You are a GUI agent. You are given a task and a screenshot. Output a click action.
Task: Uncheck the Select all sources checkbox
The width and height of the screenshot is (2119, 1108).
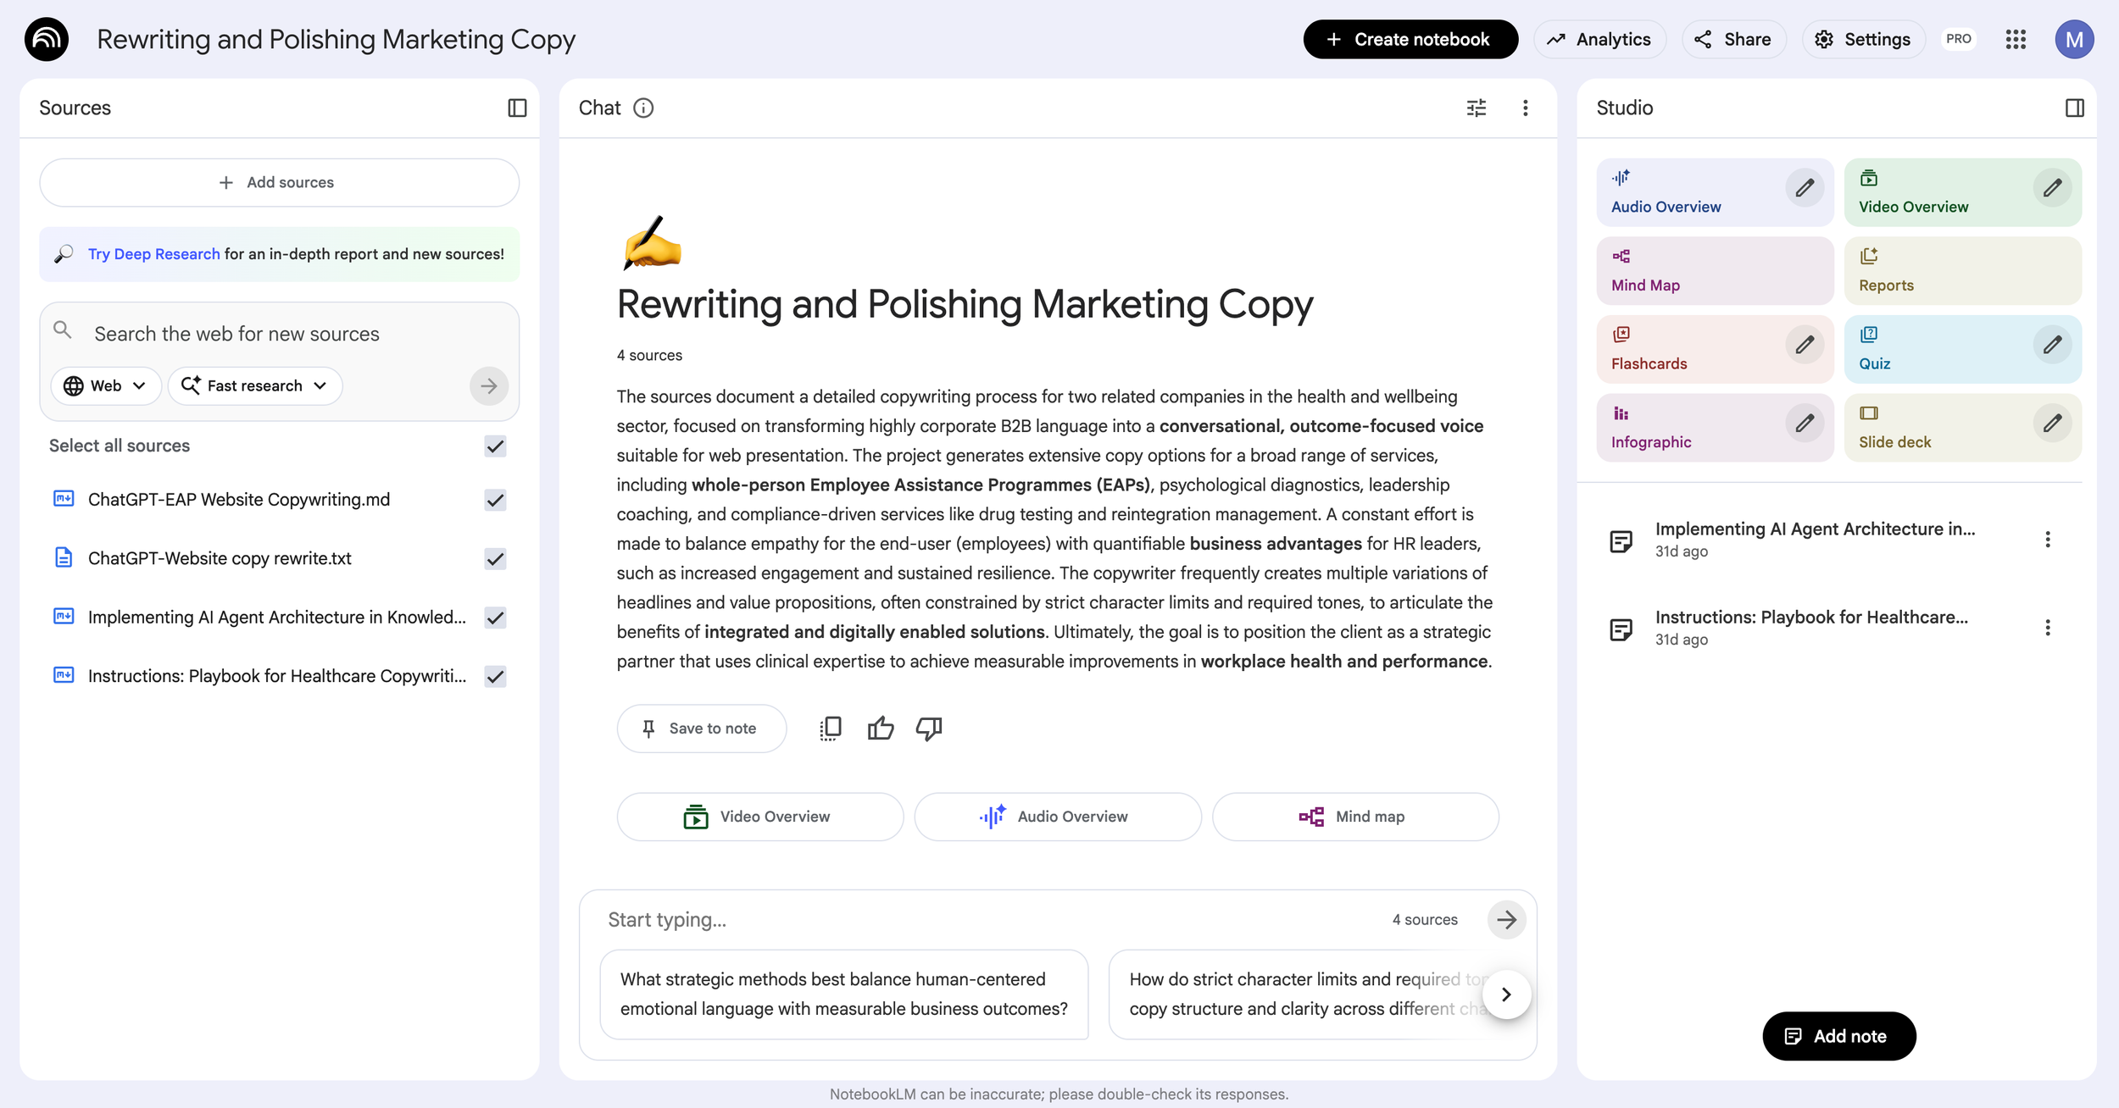[x=495, y=446]
